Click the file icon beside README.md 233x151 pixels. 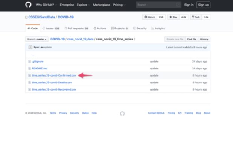(29, 68)
